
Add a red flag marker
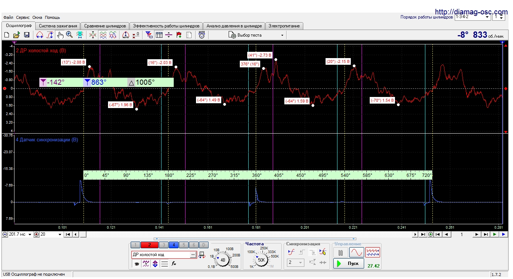(x=179, y=35)
